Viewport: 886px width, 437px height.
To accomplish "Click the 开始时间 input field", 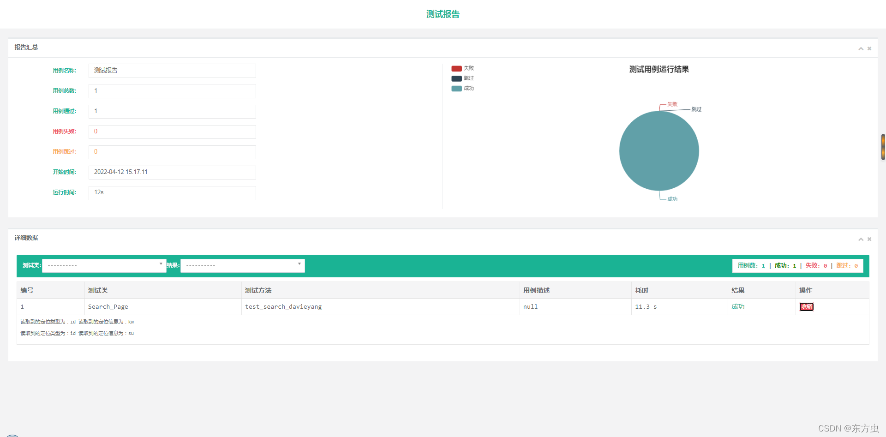I will (x=172, y=172).
